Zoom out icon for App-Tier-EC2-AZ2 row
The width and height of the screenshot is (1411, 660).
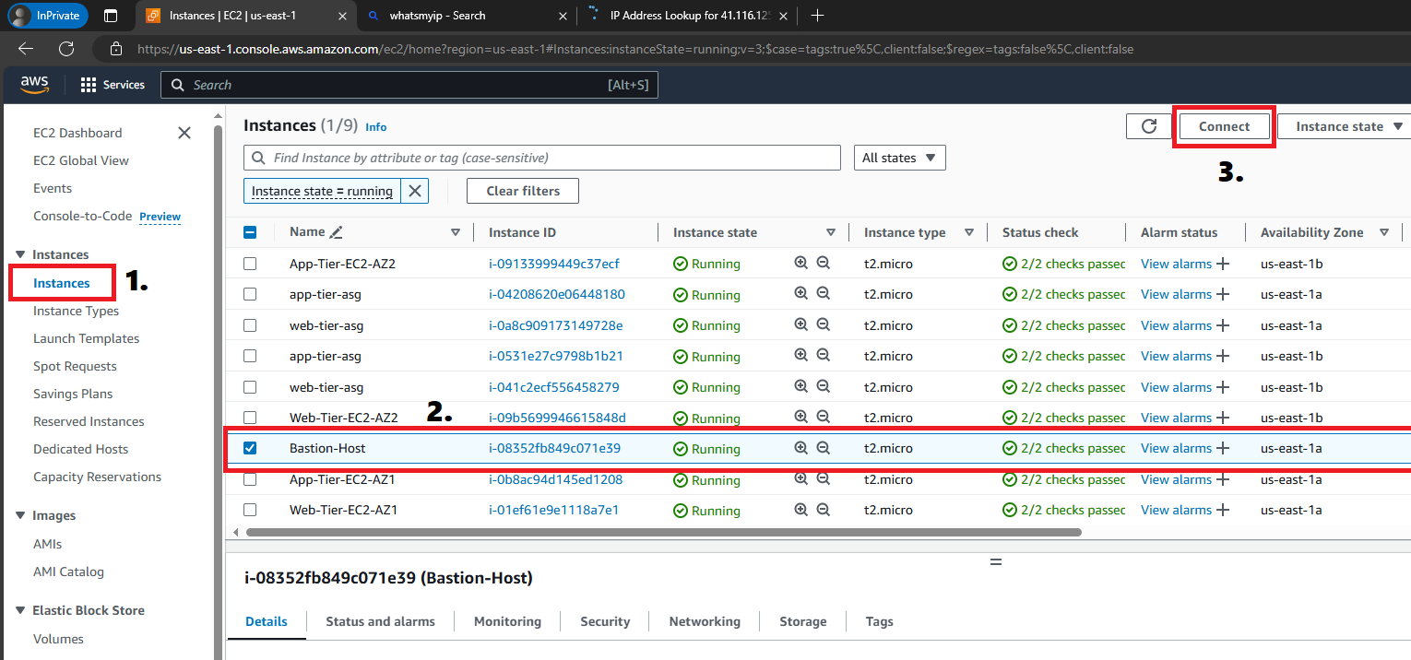point(824,263)
